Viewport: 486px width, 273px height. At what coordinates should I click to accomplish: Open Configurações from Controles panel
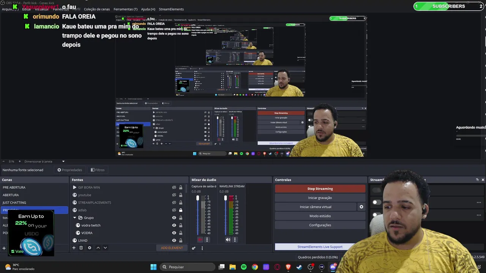pos(320,225)
